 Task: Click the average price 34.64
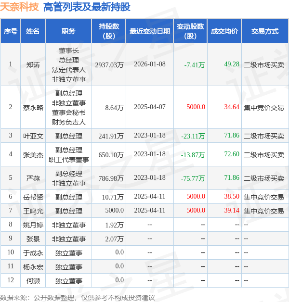pyautogui.click(x=232, y=107)
